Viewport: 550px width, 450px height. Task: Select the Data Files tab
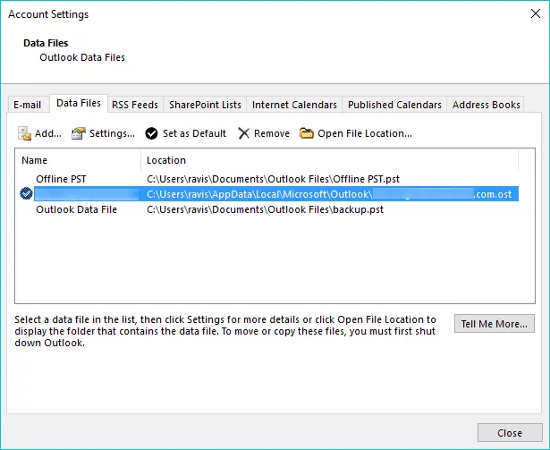[x=79, y=104]
